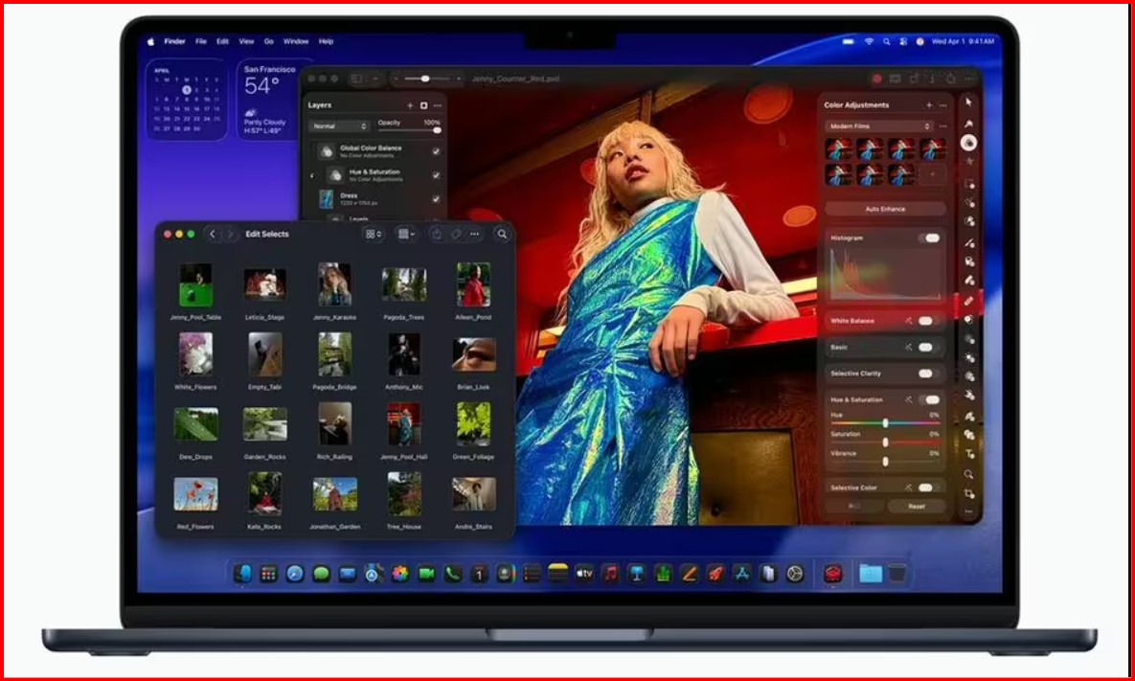
Task: Add a new layer with plus icon
Action: [410, 105]
